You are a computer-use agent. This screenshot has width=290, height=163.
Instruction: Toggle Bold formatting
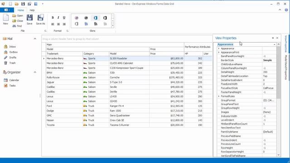(x=53, y=18)
